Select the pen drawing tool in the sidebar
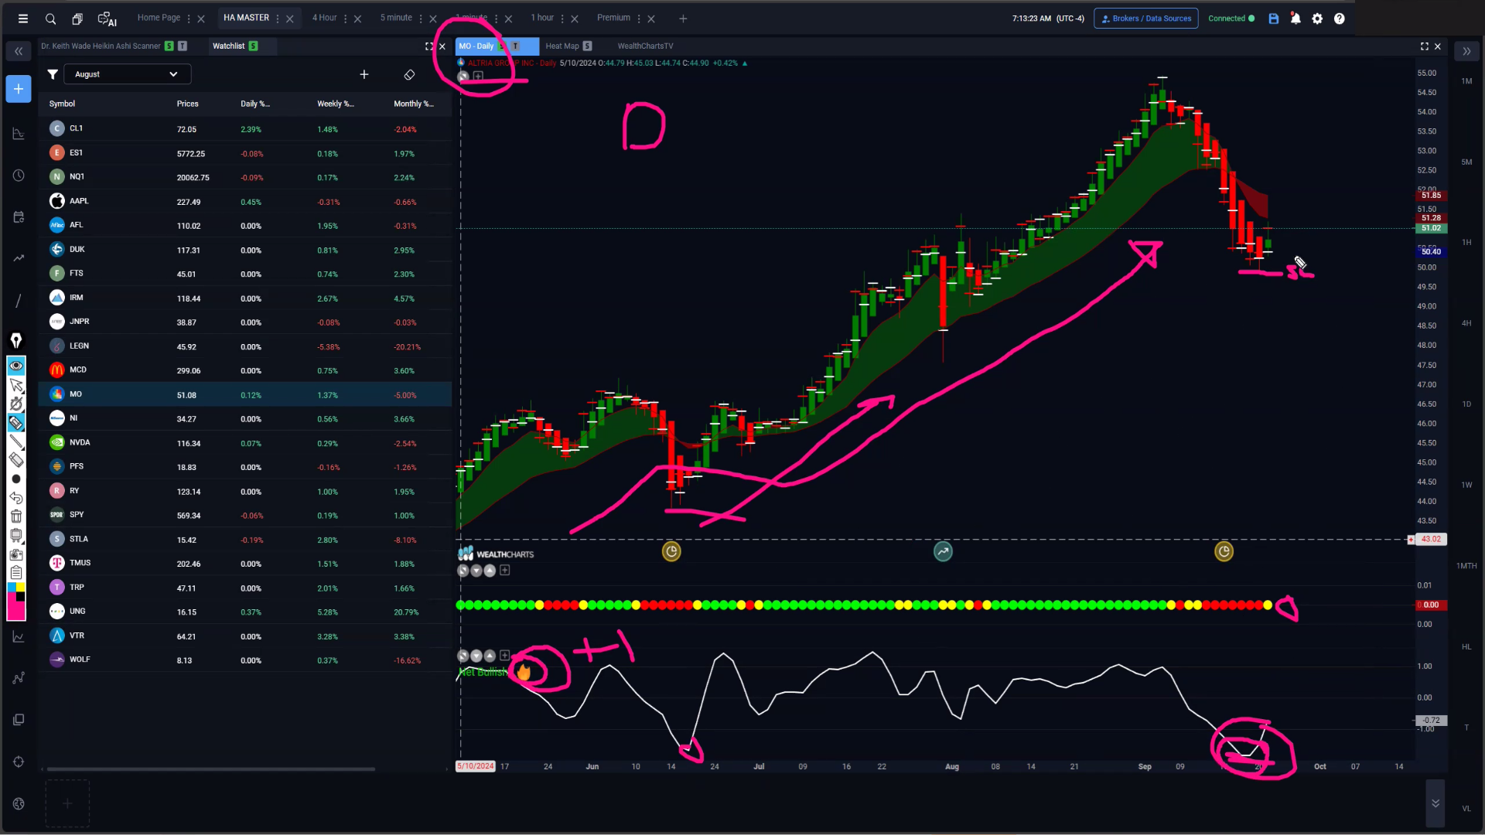The height and width of the screenshot is (835, 1485). pos(16,340)
